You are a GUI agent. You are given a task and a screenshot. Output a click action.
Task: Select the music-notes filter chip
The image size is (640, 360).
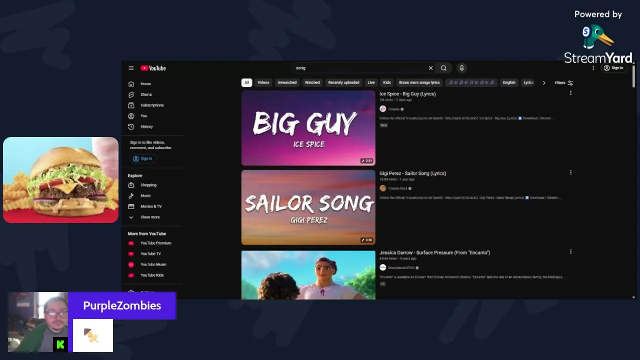point(471,82)
